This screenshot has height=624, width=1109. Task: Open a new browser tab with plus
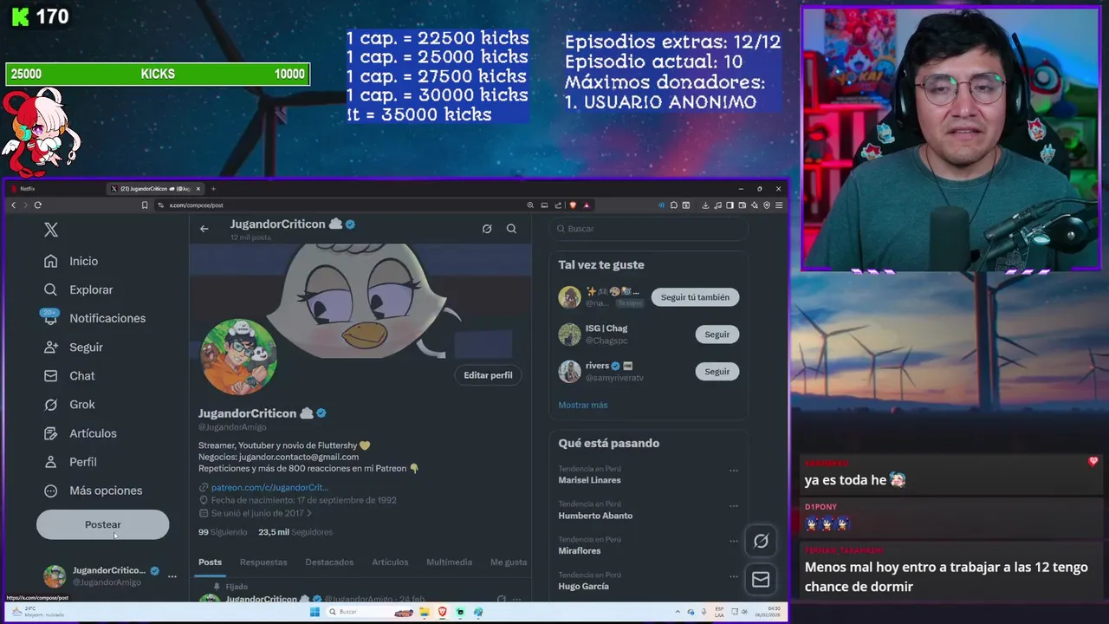(213, 189)
